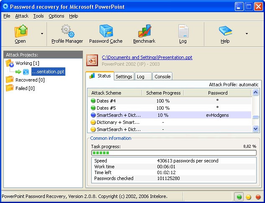The width and height of the screenshot is (265, 203).
Task: Click the Time left value 01:02:12
Action: [x=166, y=172]
